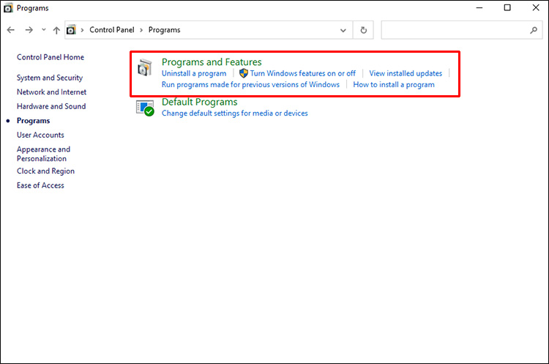Click inside the Control Panel search box
The width and height of the screenshot is (549, 364).
(x=461, y=30)
